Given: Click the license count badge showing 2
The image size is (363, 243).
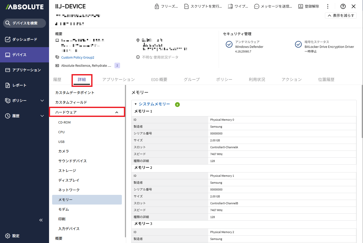Looking at the screenshot, I should (x=117, y=65).
